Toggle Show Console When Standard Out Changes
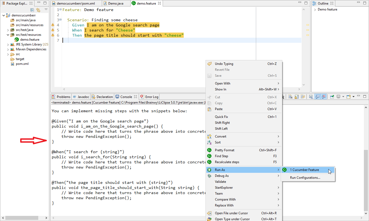This screenshot has width=369, height=221. tap(317, 97)
